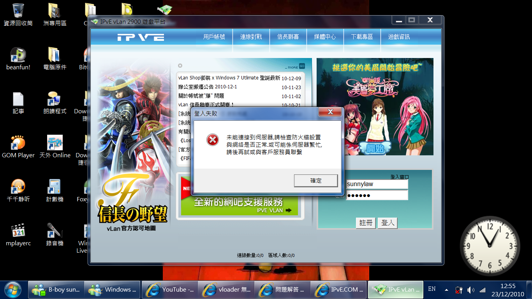Switch to the 'vloader 無...' taskbar button
Viewport: 532px width, 299px height.
[x=226, y=290]
